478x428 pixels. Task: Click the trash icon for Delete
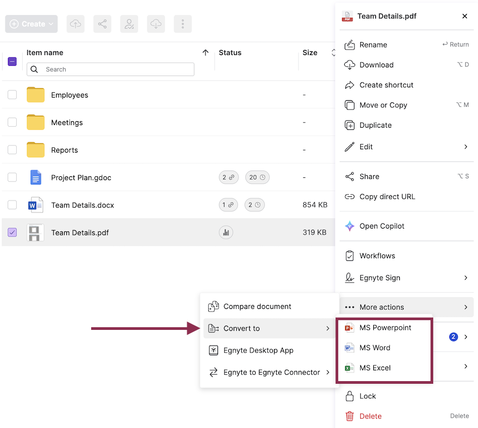[x=350, y=416]
